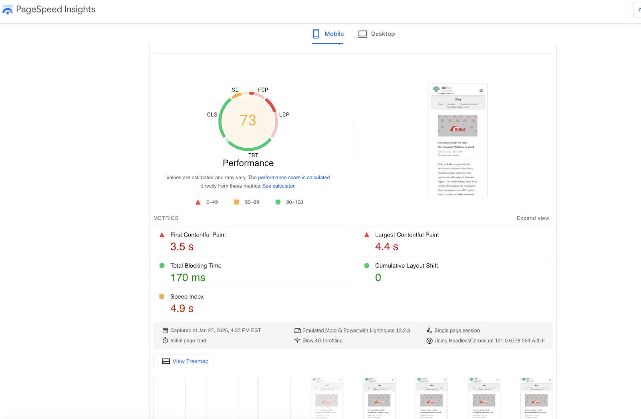Click the Chromium icon beside HeadlessChromium text
Screen dimensions: 641x419
429,341
